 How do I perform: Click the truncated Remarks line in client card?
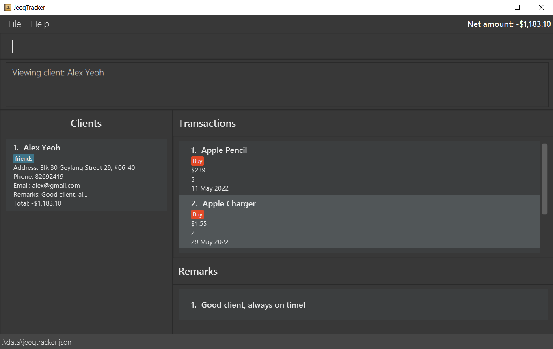coord(50,194)
